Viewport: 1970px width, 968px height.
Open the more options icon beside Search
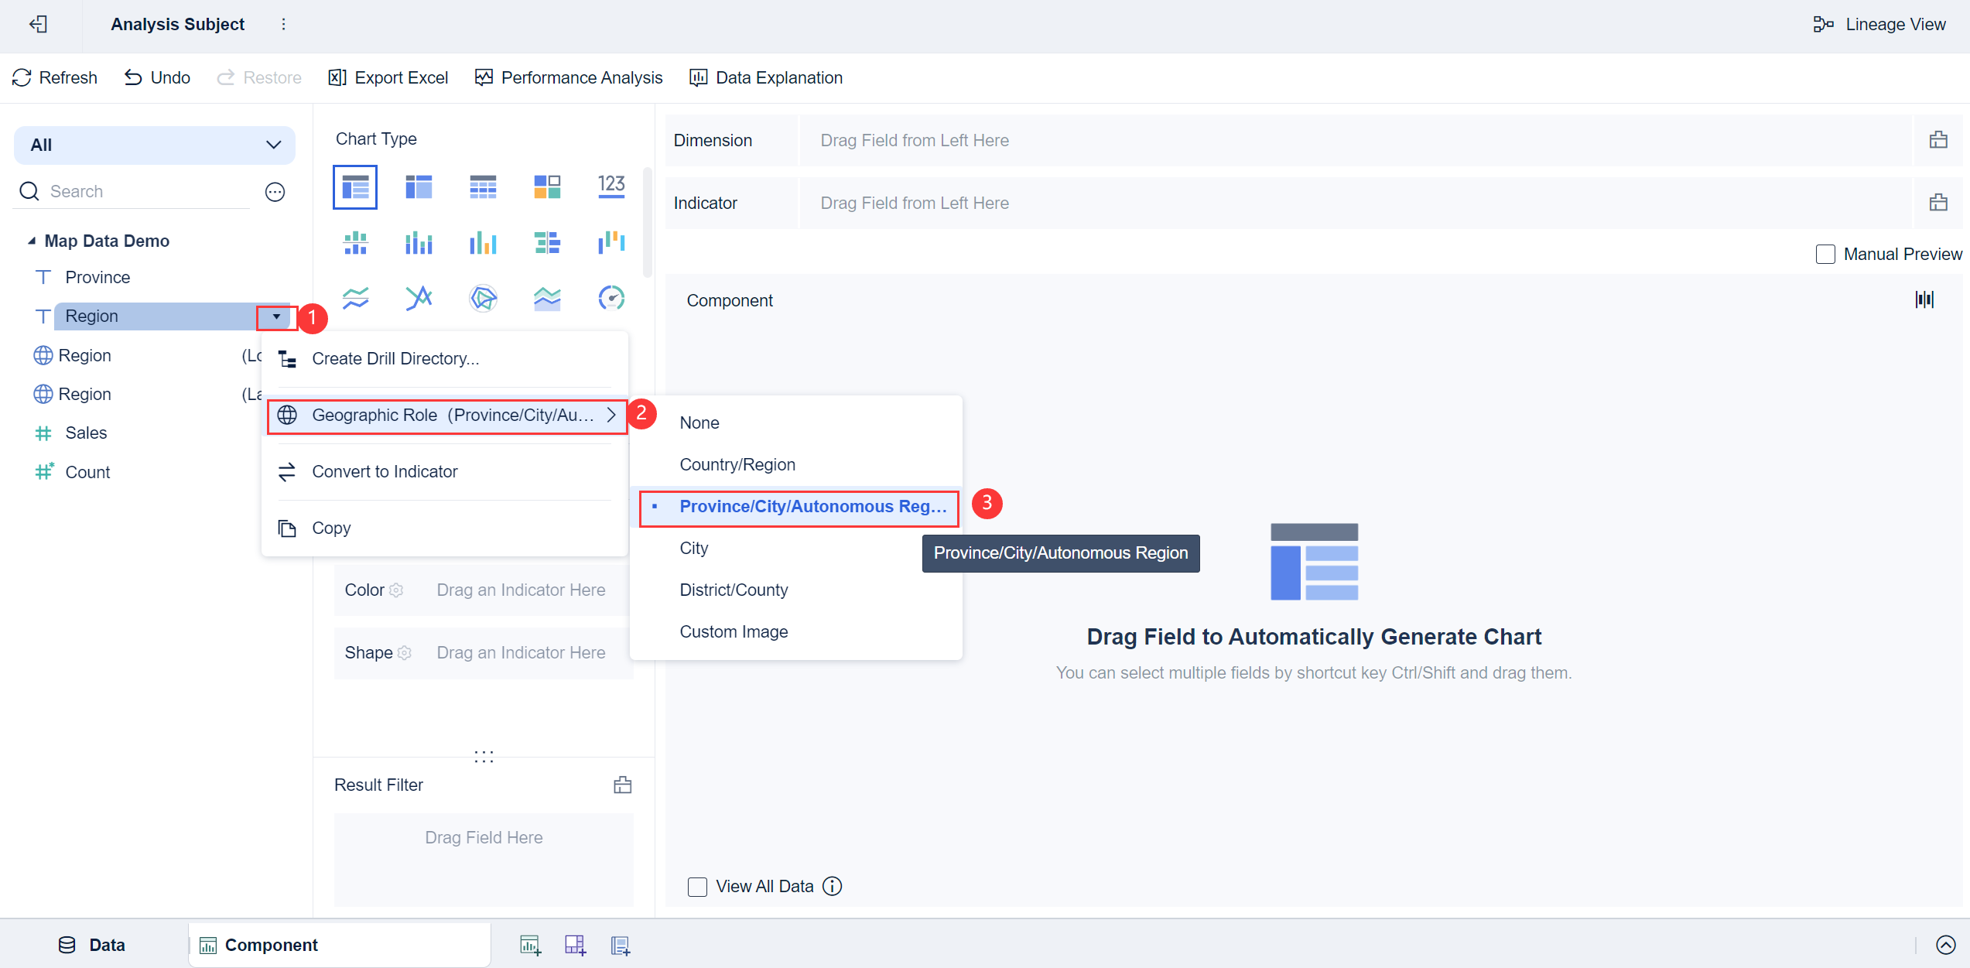coord(275,192)
